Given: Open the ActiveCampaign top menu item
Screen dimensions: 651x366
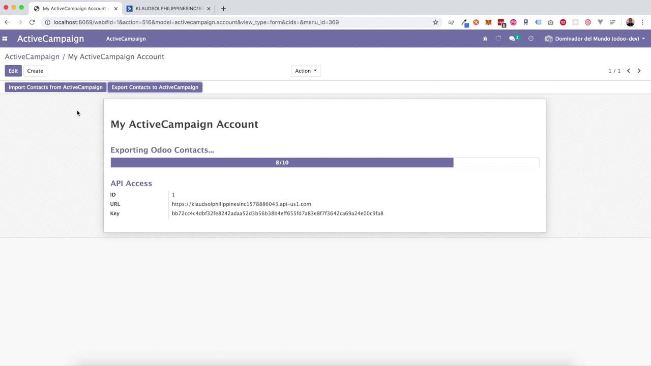Looking at the screenshot, I should click(x=126, y=39).
